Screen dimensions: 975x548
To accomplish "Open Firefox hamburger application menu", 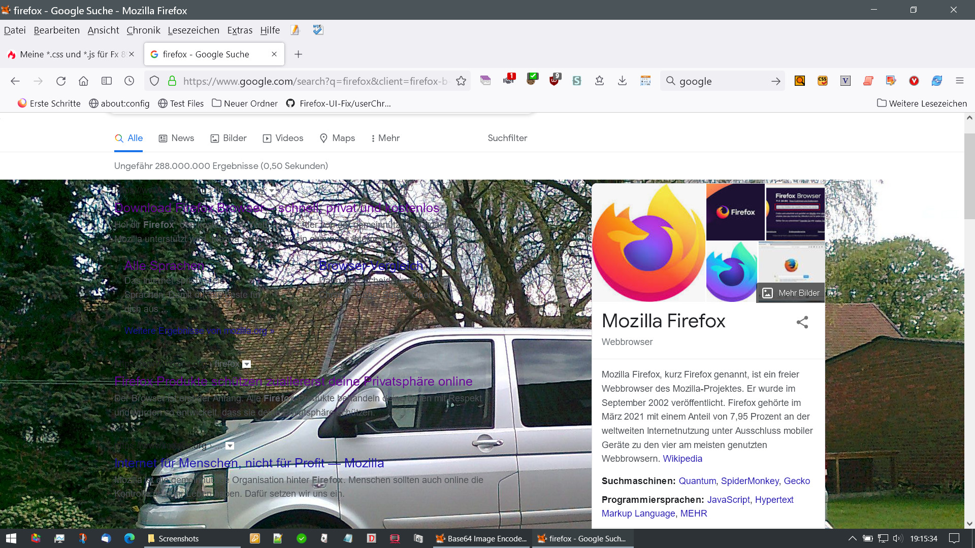I will coord(959,81).
